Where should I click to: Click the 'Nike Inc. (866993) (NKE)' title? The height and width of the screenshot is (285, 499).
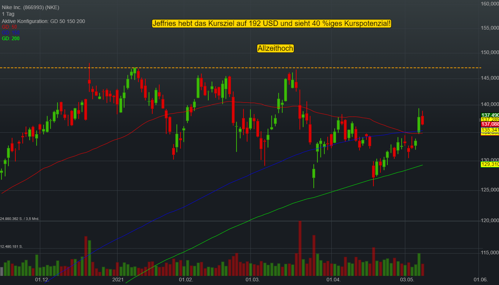[30, 8]
